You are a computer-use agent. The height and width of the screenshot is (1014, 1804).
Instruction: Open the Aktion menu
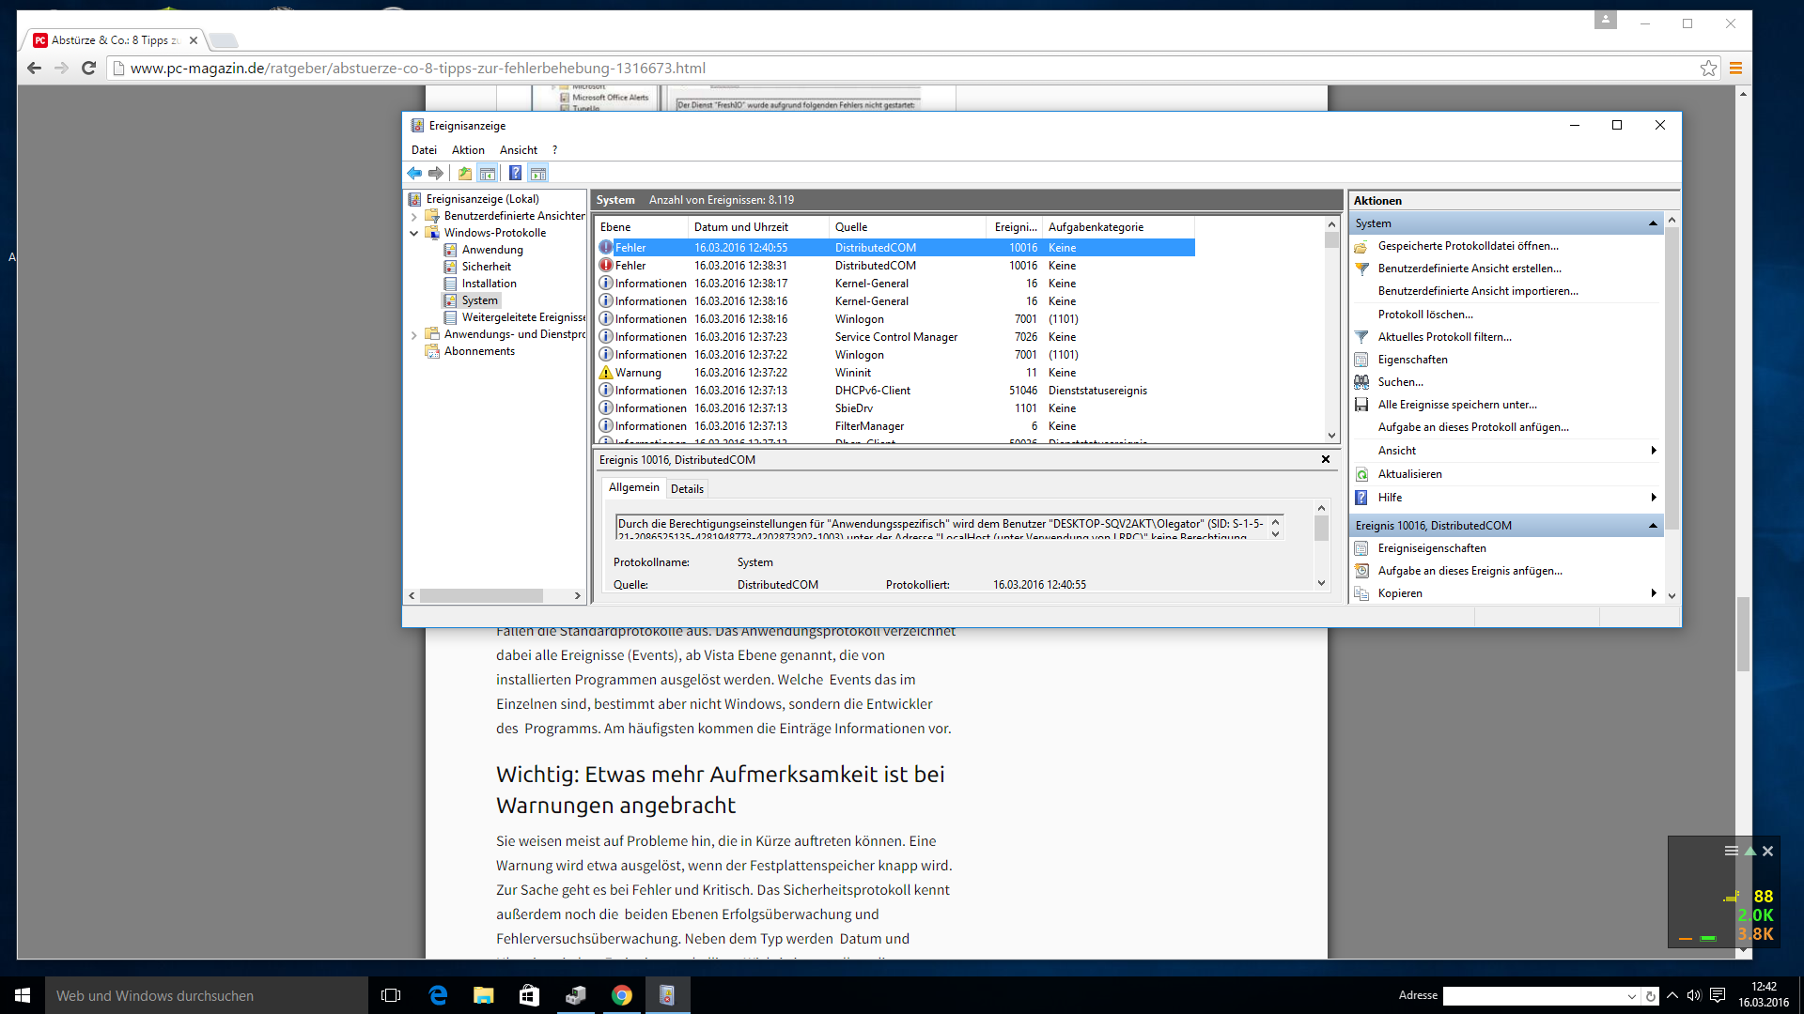pyautogui.click(x=467, y=150)
